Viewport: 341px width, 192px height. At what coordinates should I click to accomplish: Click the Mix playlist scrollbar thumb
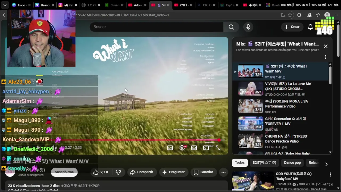330,75
